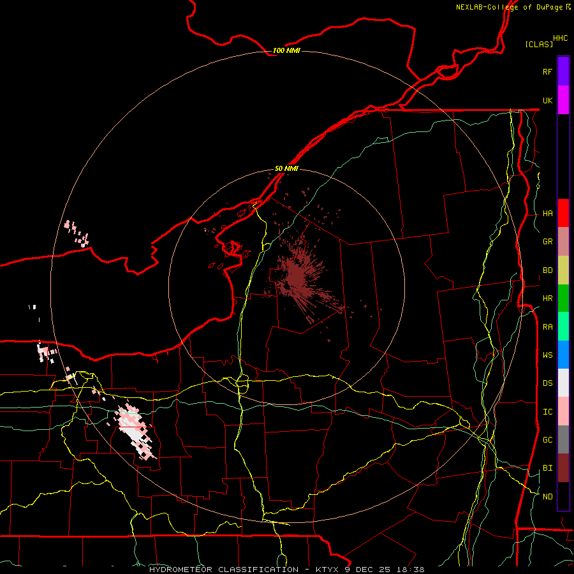This screenshot has width=574, height=574.
Task: Click the 'IC' legend label
Action: pyautogui.click(x=548, y=412)
